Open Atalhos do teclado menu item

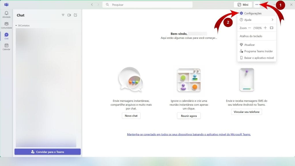click(x=251, y=36)
